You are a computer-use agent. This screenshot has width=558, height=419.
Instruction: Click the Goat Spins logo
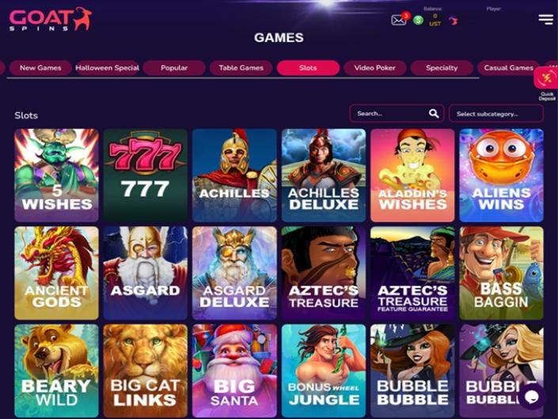click(x=50, y=19)
